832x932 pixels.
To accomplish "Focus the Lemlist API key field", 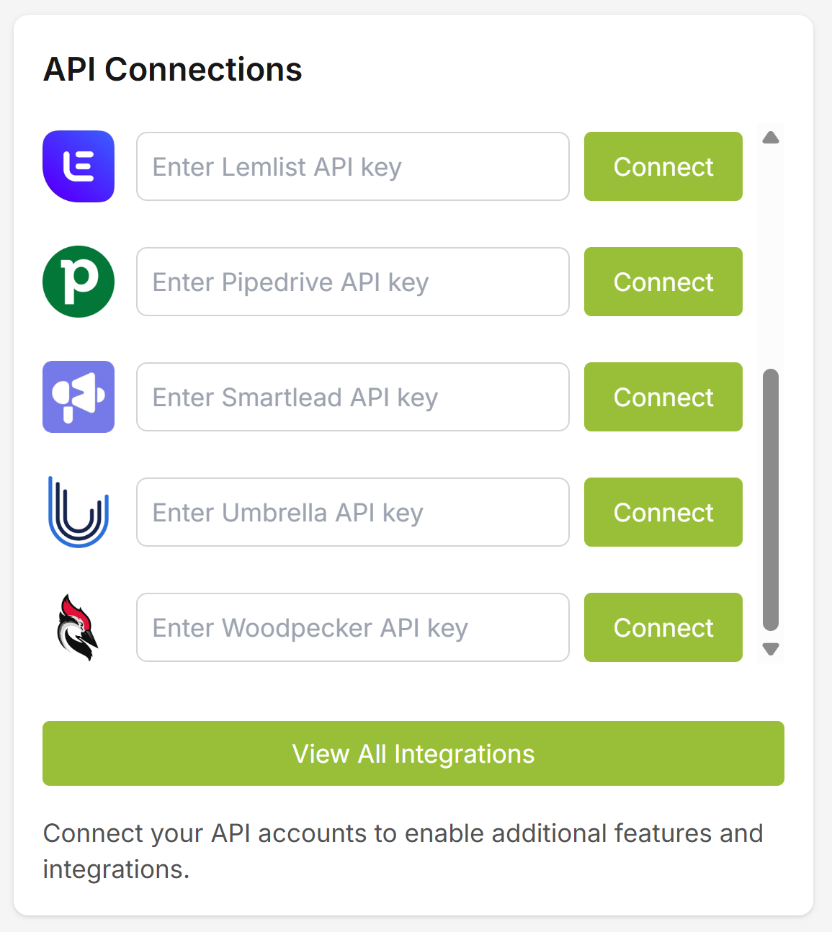I will [352, 166].
